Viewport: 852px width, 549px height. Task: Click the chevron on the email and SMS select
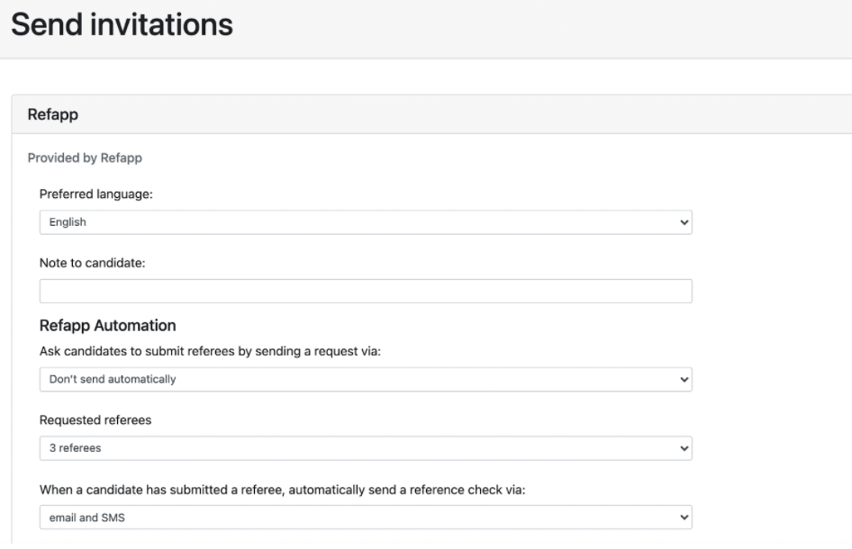pyautogui.click(x=684, y=517)
